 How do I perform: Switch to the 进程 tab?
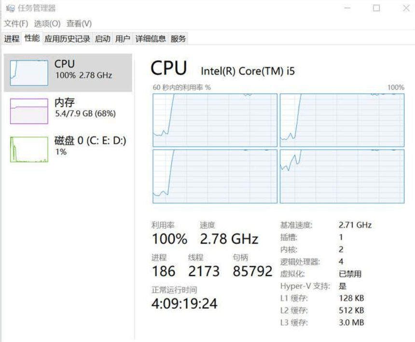click(12, 39)
